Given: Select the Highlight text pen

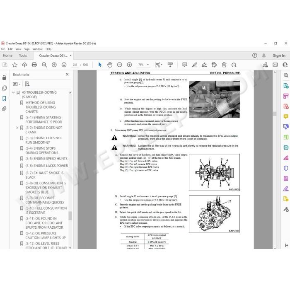Looking at the screenshot, I should [194, 65].
